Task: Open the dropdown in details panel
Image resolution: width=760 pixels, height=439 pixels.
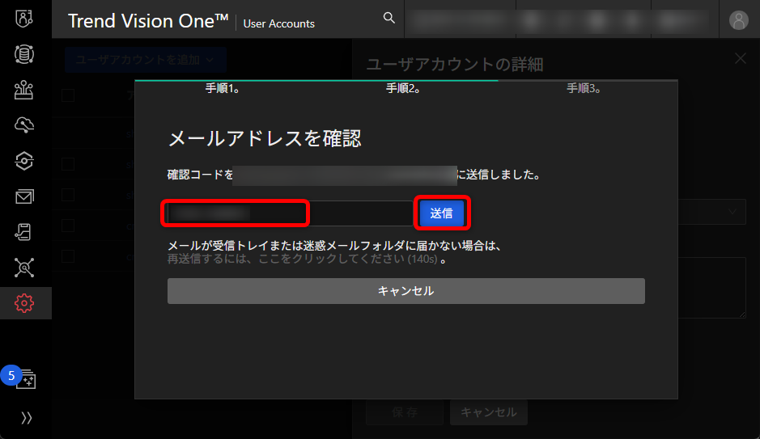Action: (x=711, y=212)
